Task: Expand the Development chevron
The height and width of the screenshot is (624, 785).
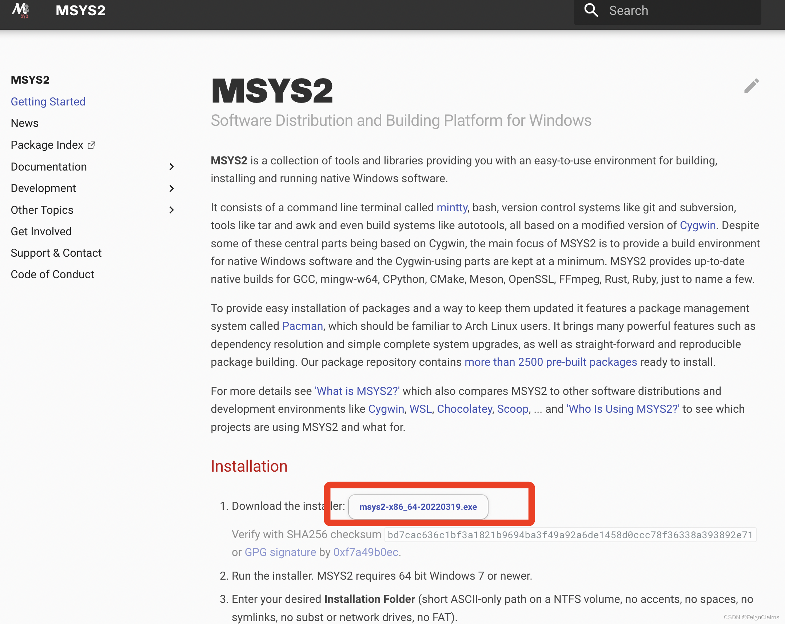Action: (x=172, y=188)
